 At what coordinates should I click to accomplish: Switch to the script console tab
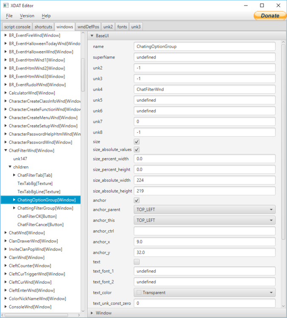(x=17, y=27)
